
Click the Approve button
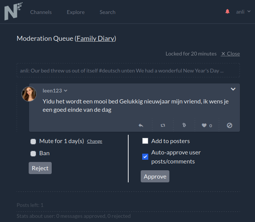click(155, 176)
